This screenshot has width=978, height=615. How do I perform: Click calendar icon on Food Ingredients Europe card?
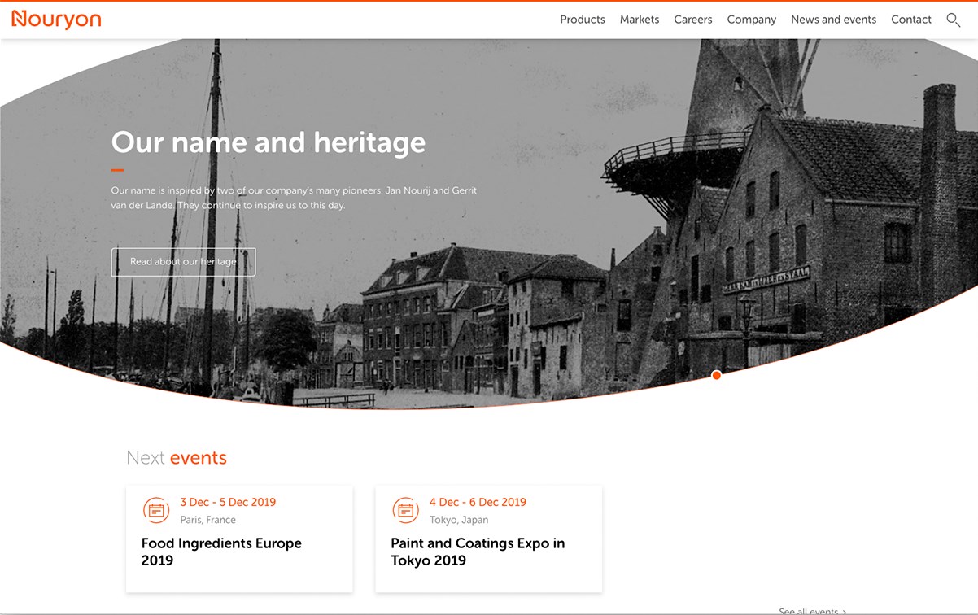point(156,510)
